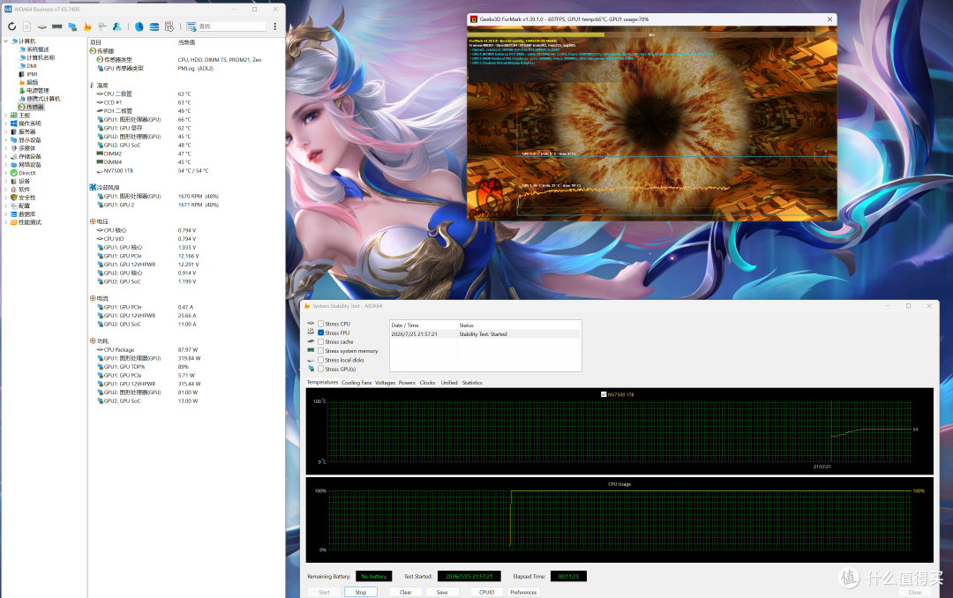The width and height of the screenshot is (953, 598).
Task: Uncheck the Stress FPU checkbox
Action: point(321,333)
